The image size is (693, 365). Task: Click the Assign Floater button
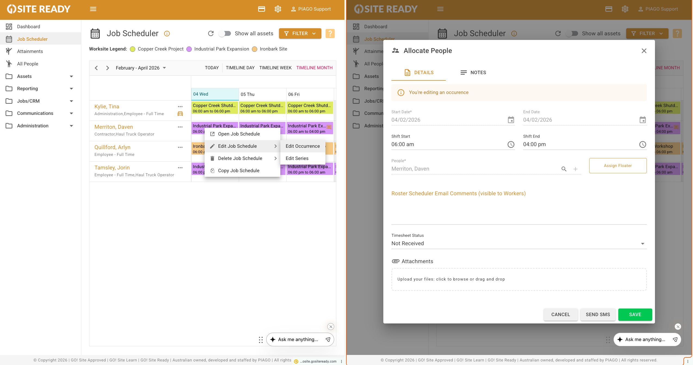617,166
